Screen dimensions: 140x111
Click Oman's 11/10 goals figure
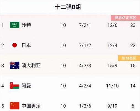pyautogui.click(x=112, y=86)
